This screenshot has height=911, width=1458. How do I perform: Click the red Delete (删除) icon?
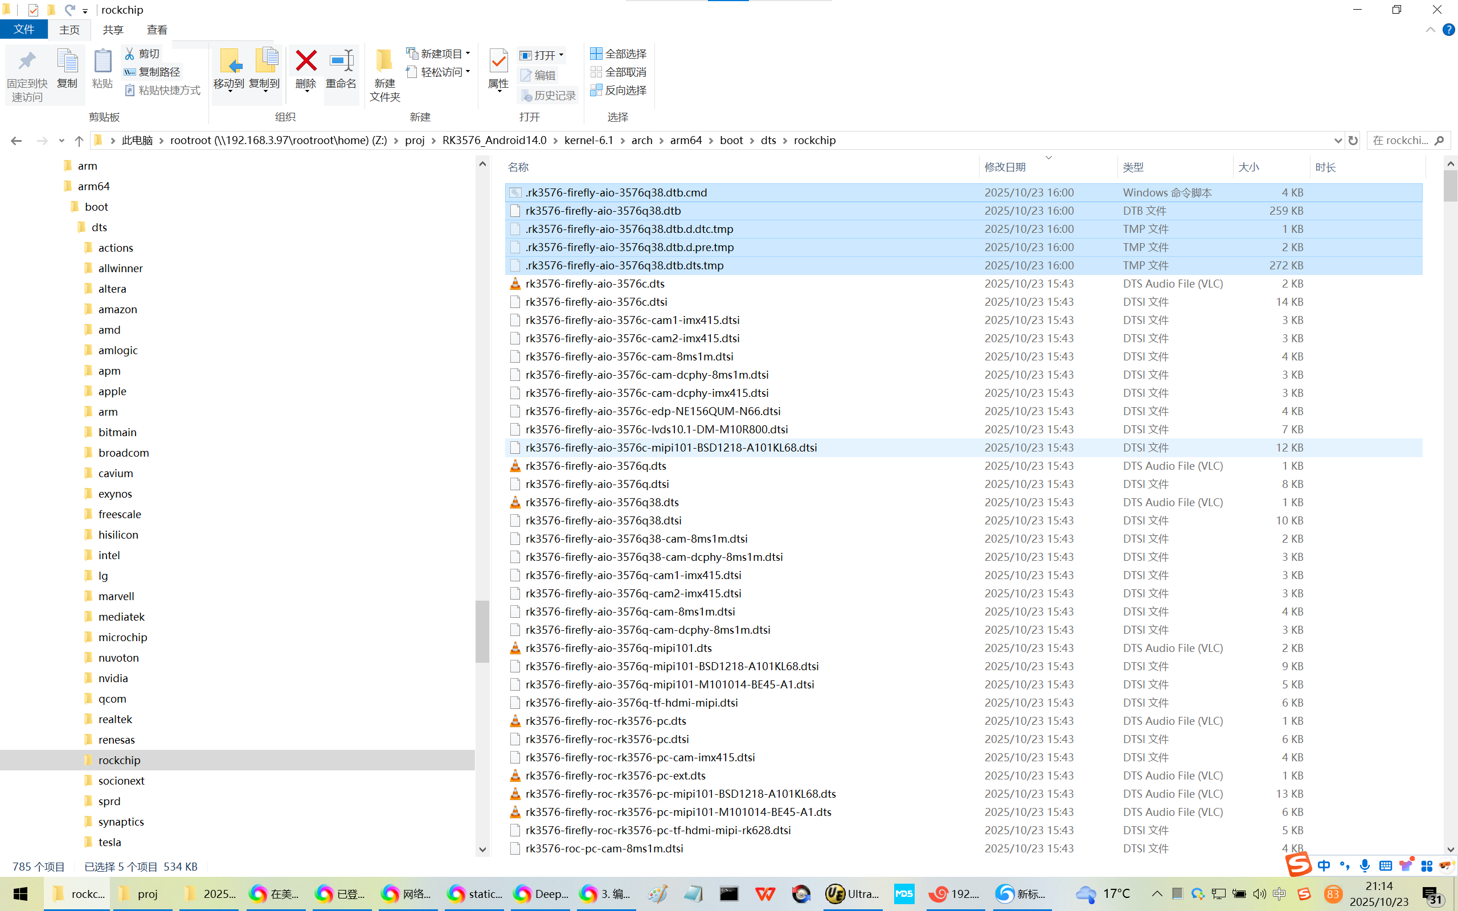click(306, 61)
